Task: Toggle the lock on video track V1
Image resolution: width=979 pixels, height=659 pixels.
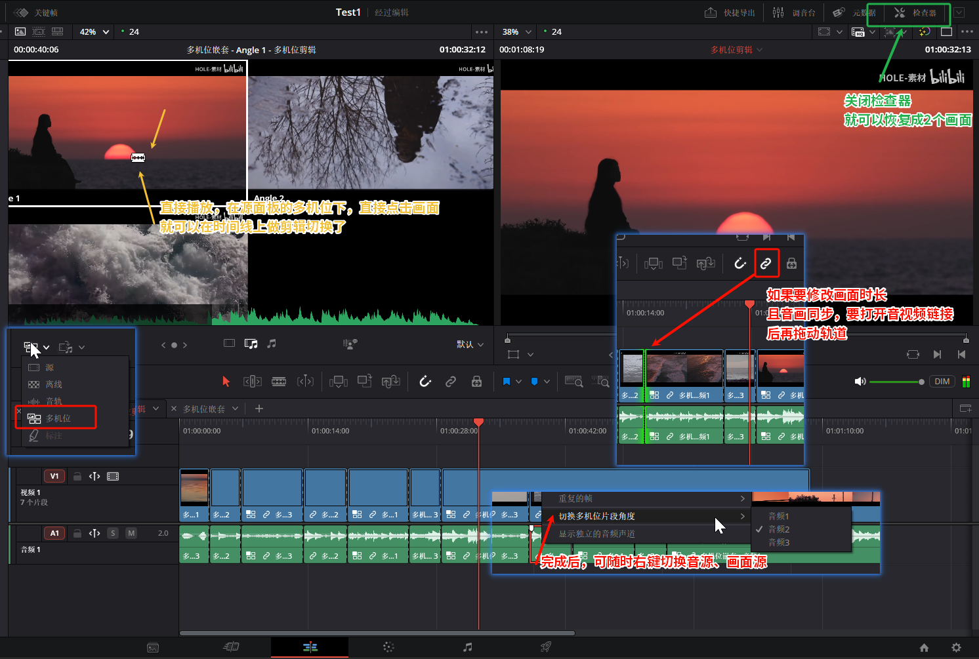Action: 77,477
